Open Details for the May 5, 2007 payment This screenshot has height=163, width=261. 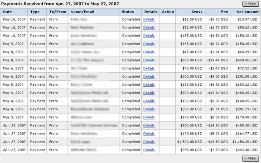(149, 85)
